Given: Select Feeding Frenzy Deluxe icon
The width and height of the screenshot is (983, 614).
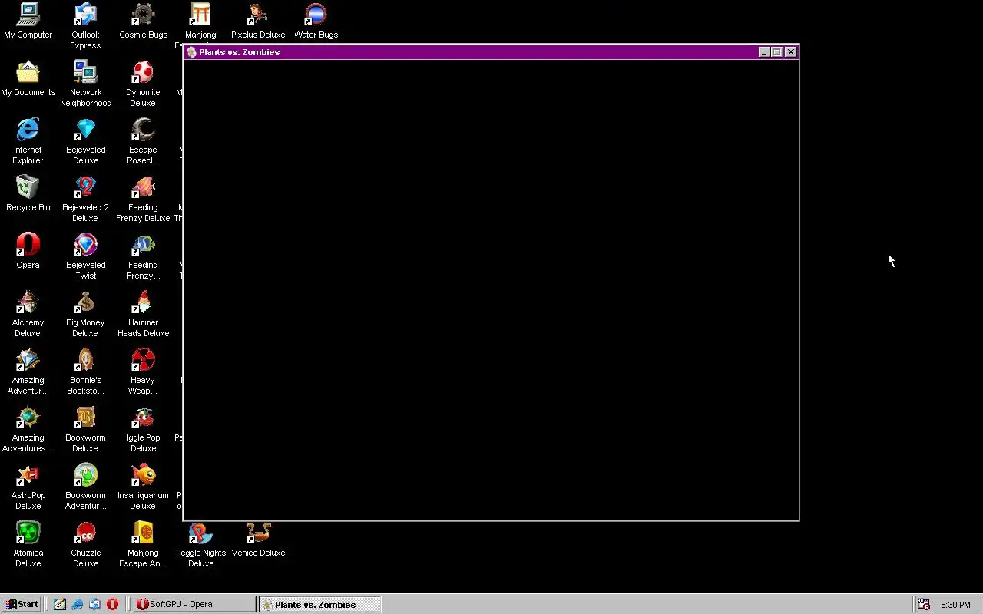Looking at the screenshot, I should pos(143,199).
